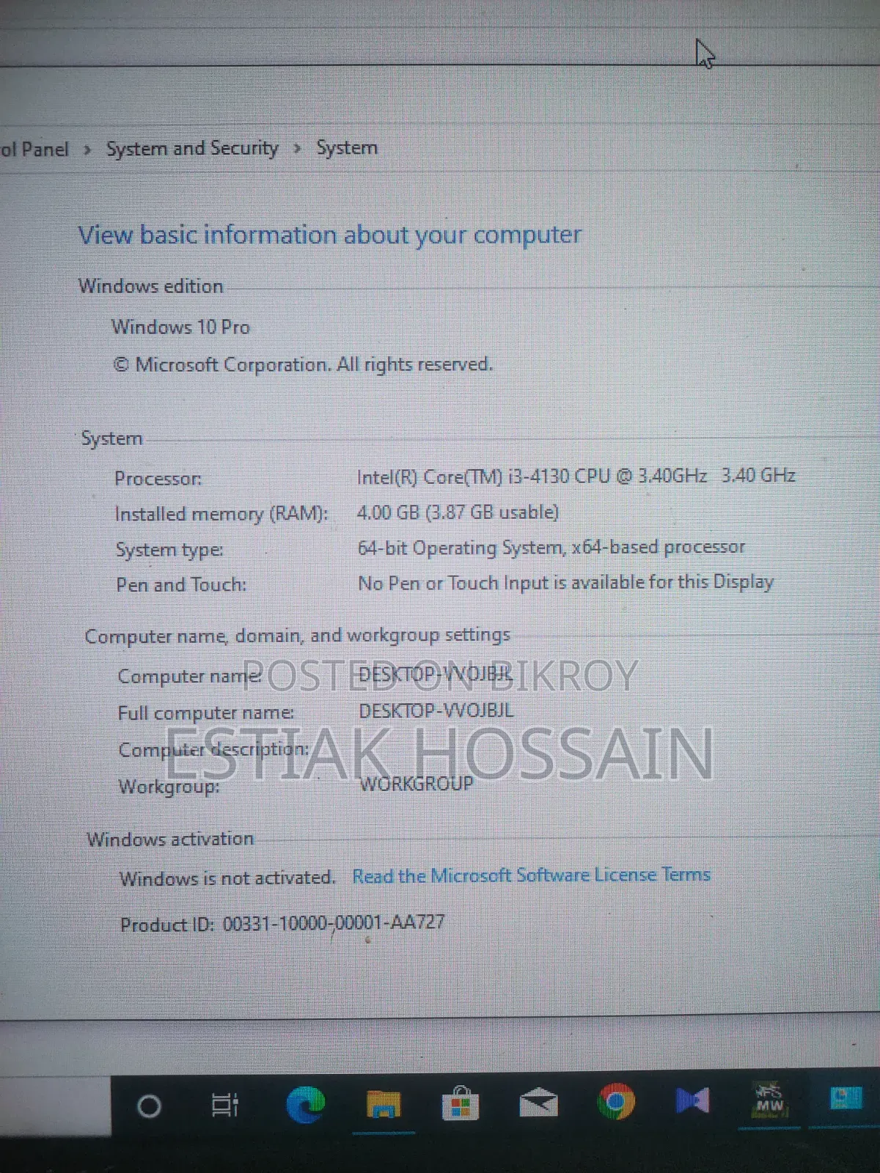Select RAM value '4.00 GB (3.87 GB usable)'
Screen dimensions: 880x1173
tap(458, 512)
